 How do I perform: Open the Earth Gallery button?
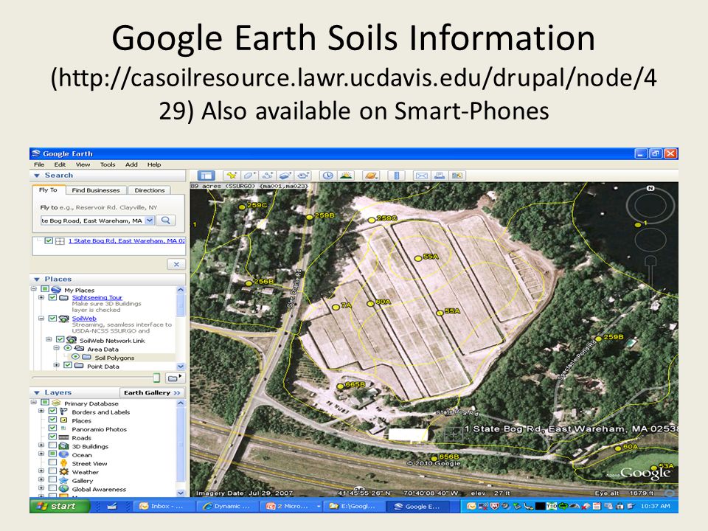coord(152,393)
